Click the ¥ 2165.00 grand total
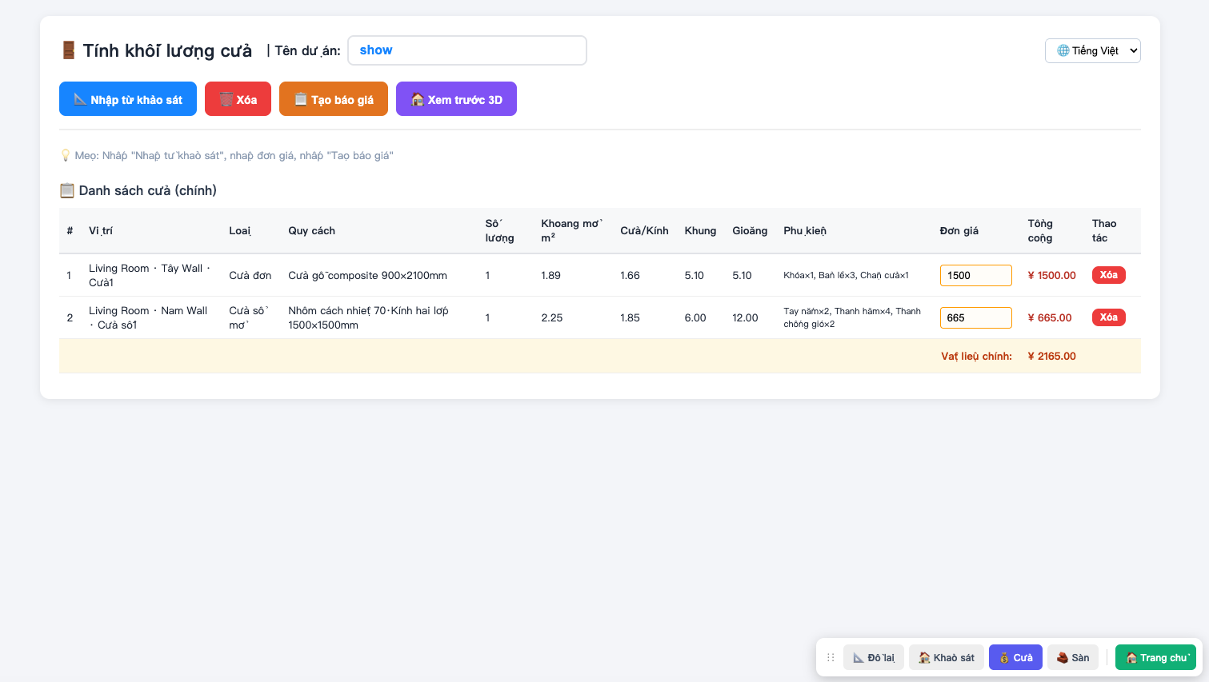The height and width of the screenshot is (682, 1209). pyautogui.click(x=1052, y=357)
